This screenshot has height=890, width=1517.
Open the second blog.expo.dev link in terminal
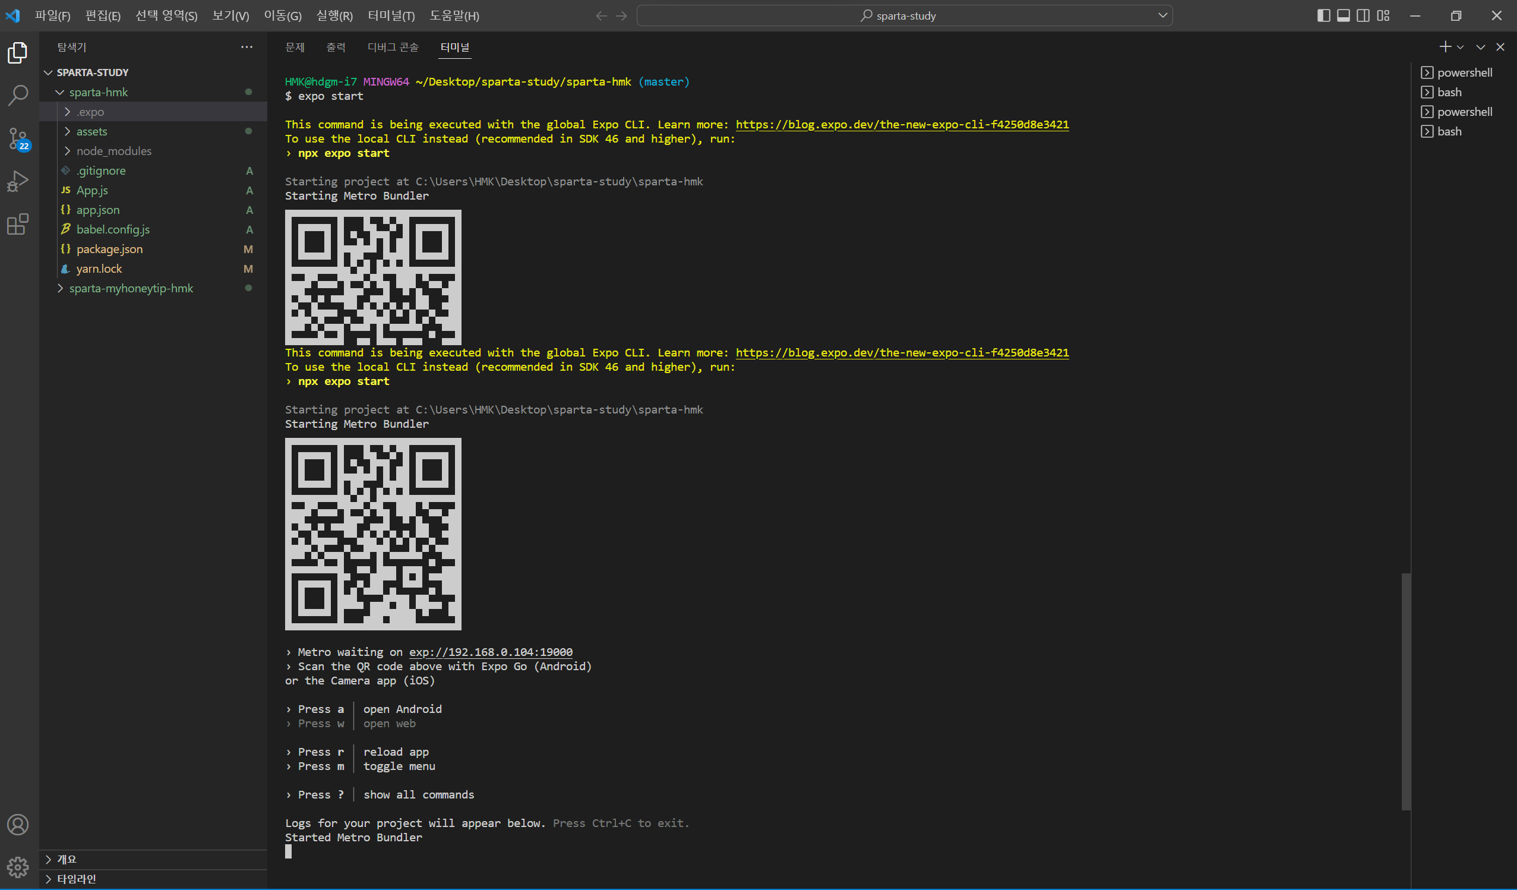click(902, 353)
